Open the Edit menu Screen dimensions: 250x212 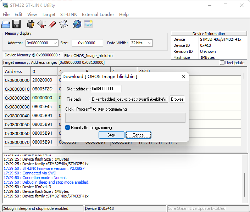[18, 15]
